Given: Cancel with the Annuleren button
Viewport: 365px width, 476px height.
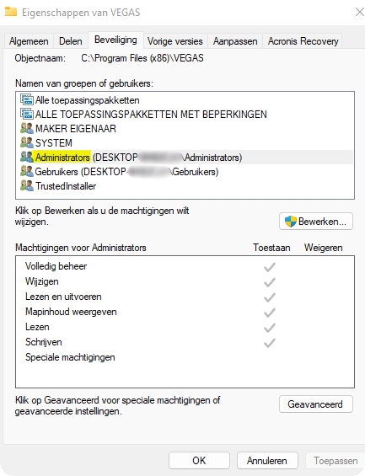Looking at the screenshot, I should tap(267, 461).
